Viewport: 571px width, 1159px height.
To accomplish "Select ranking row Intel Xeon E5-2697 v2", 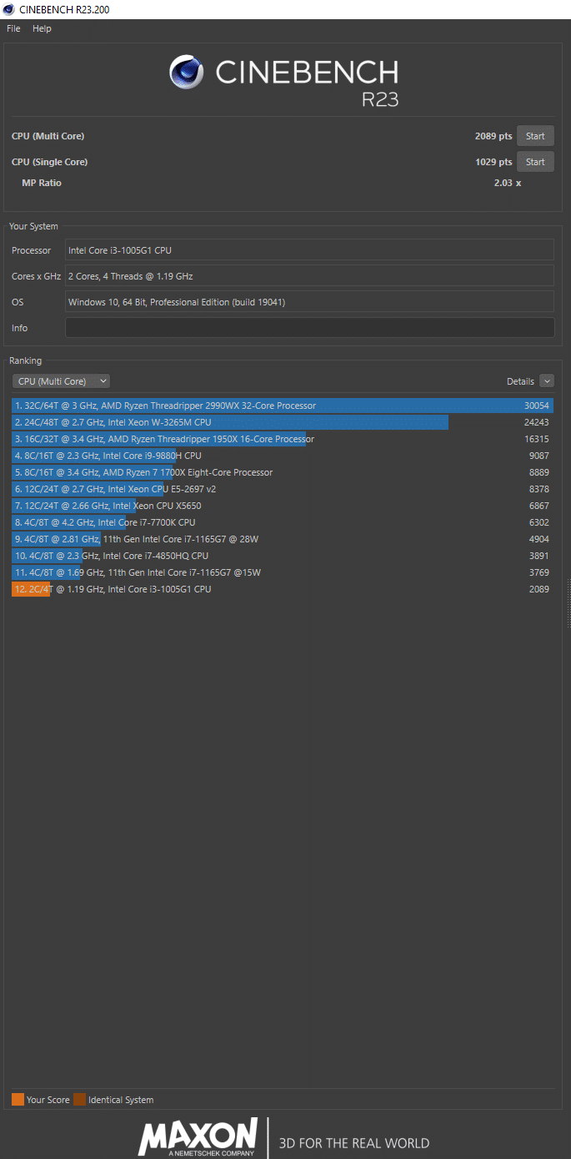I will [283, 489].
